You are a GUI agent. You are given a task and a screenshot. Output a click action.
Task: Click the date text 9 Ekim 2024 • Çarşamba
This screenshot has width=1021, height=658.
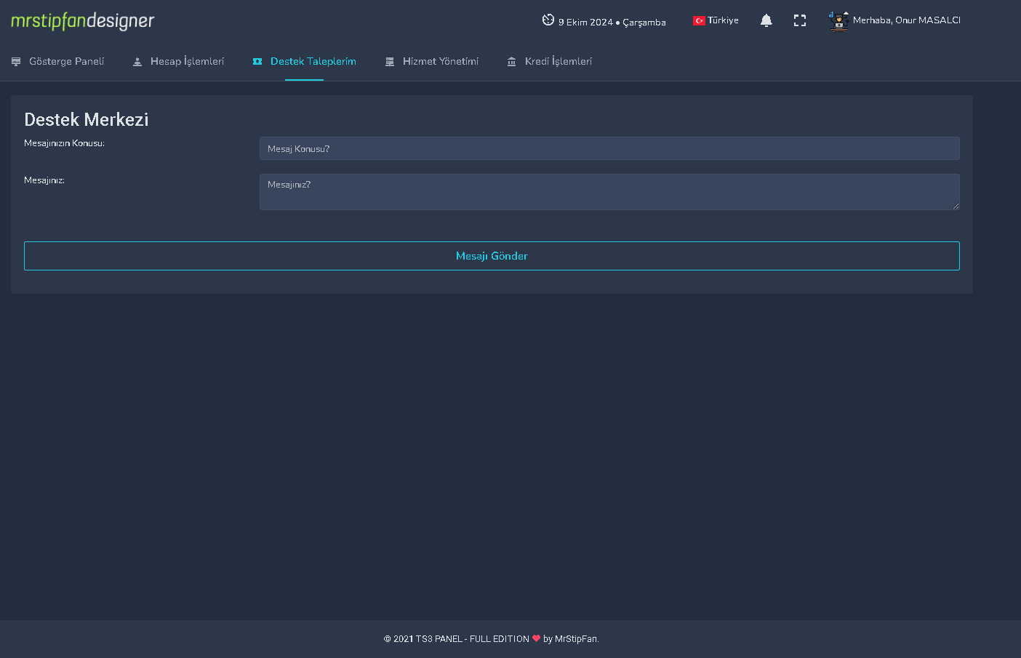point(612,23)
